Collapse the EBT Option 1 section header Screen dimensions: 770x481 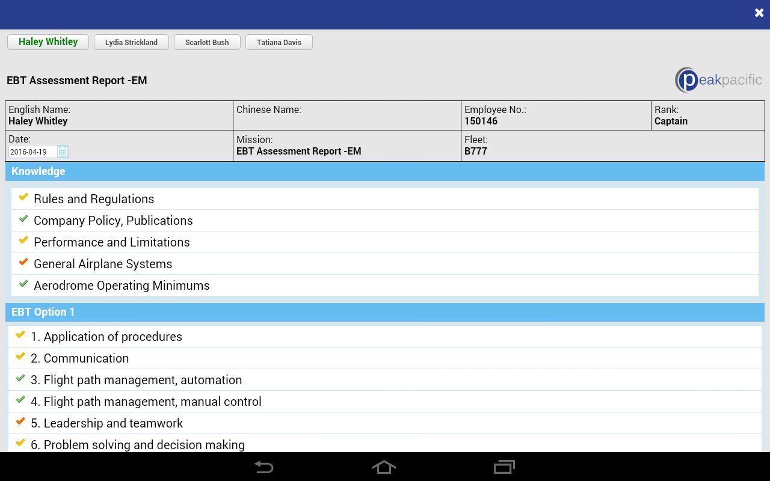(x=385, y=312)
